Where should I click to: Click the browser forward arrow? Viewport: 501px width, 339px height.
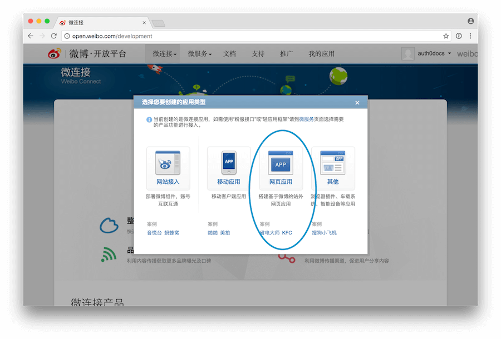click(x=42, y=36)
